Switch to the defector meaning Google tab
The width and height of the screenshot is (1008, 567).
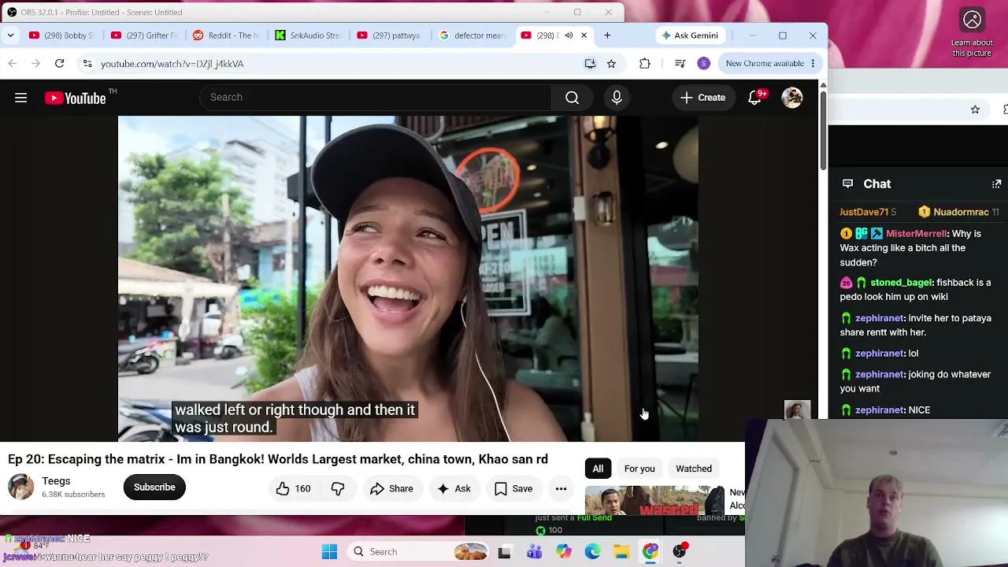point(472,35)
